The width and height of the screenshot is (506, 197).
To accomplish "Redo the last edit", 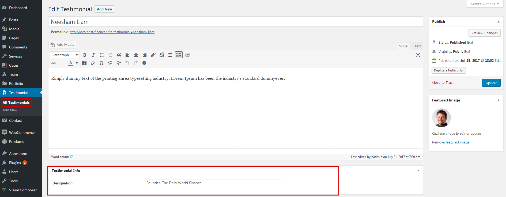I will [136, 63].
